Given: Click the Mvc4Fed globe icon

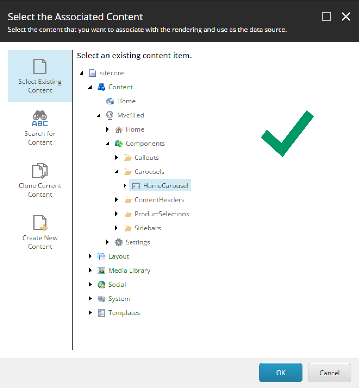Looking at the screenshot, I should coord(110,115).
